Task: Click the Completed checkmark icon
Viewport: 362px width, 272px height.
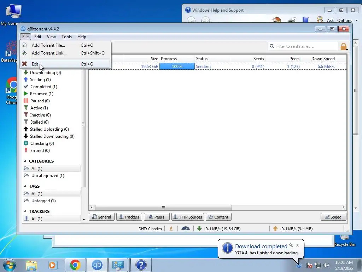Action: (26, 86)
